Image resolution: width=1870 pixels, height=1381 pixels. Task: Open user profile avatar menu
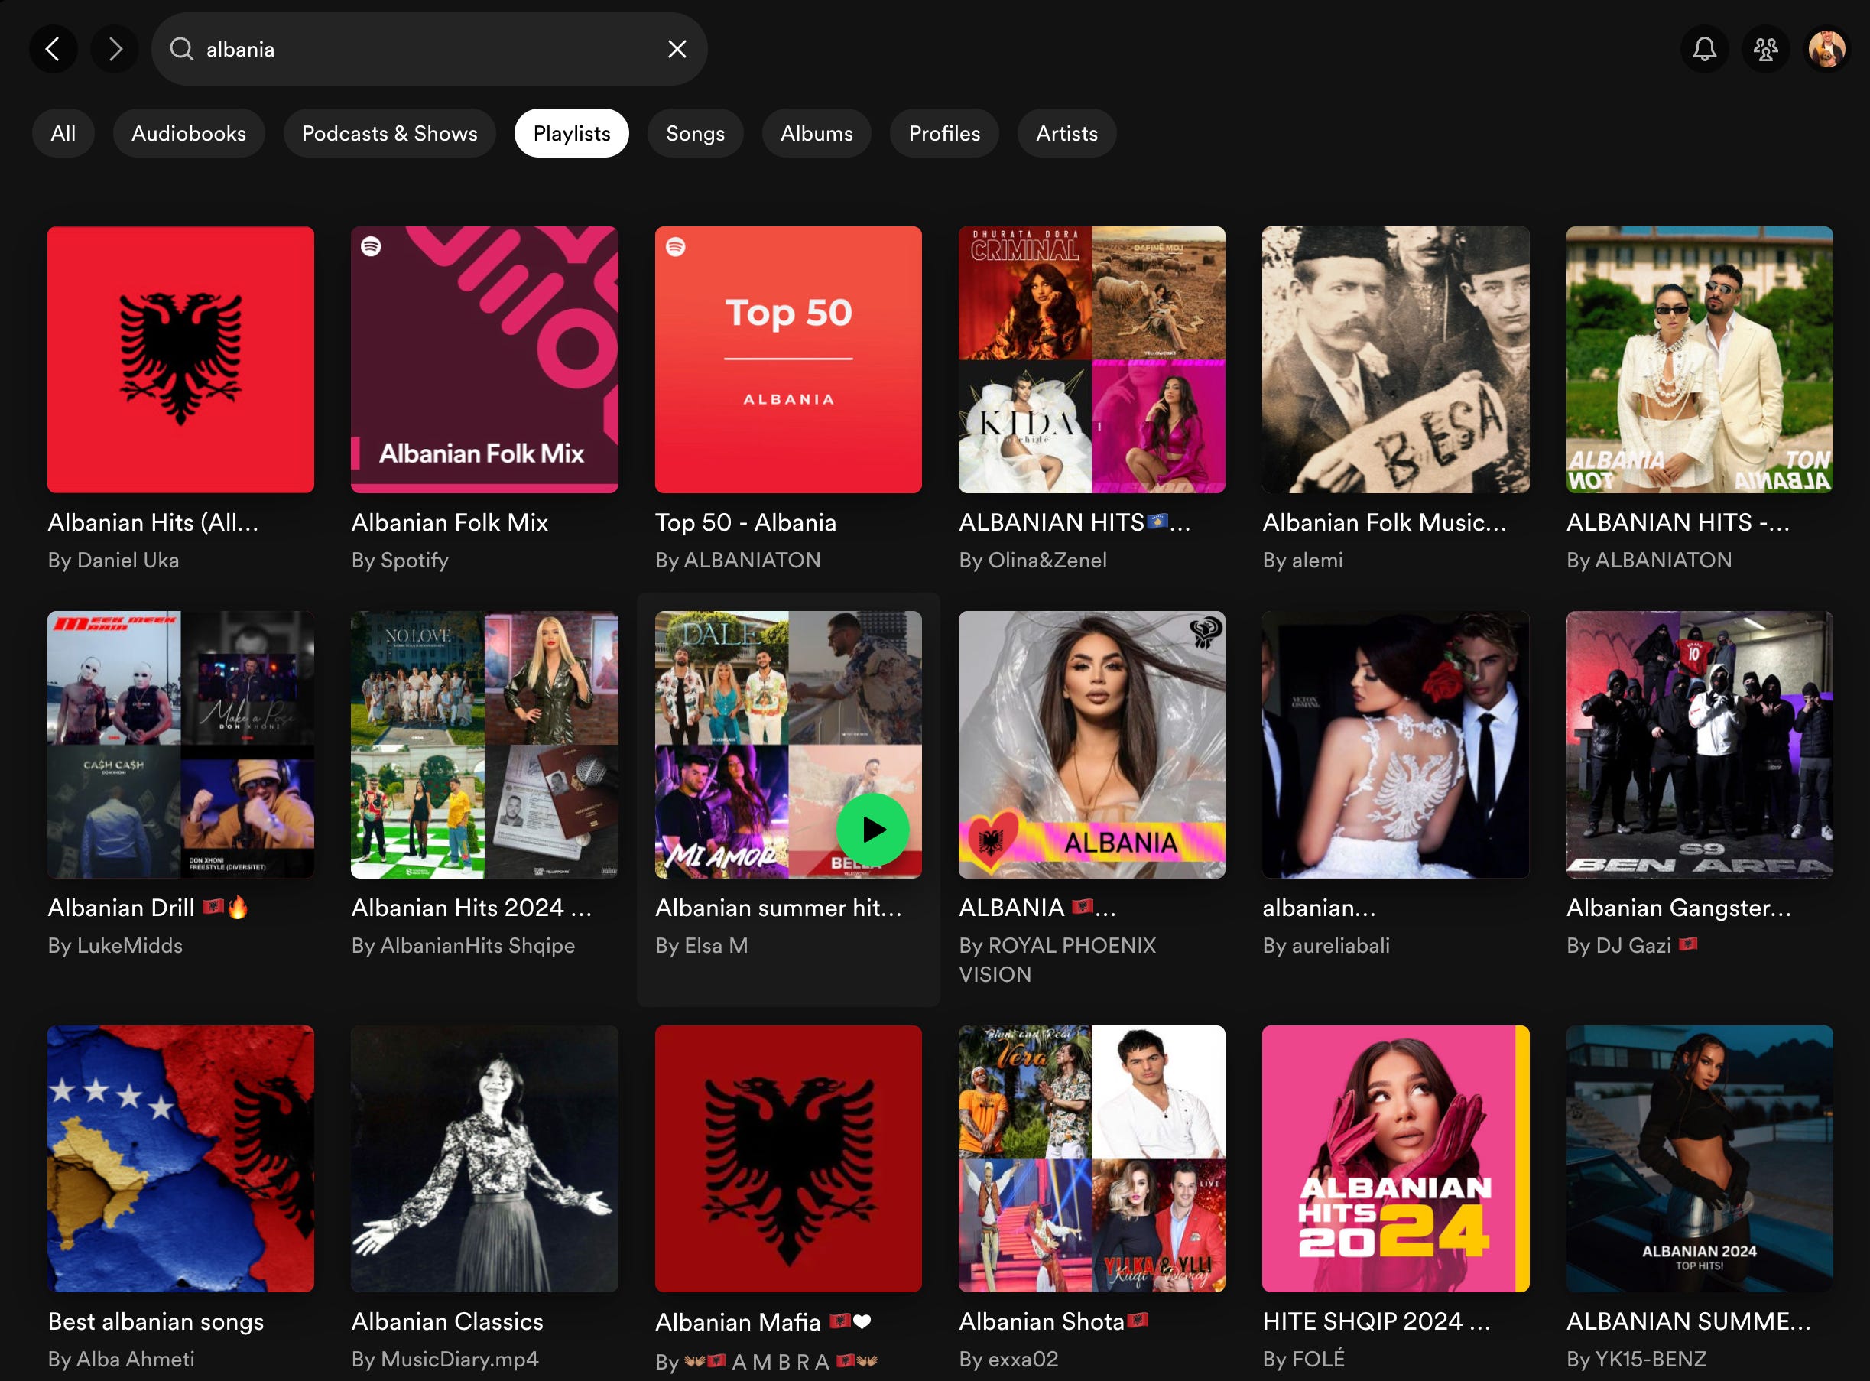[1826, 49]
